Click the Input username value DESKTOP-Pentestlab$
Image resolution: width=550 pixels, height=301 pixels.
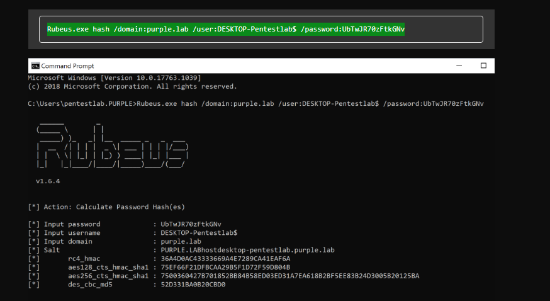[x=199, y=233]
